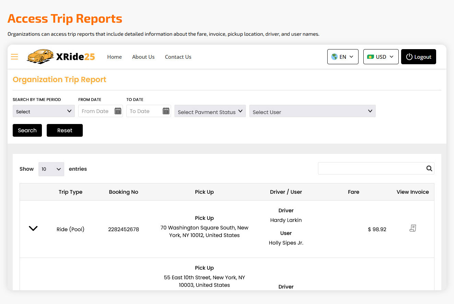Change the show entries count dropdown
Screen dimensions: 454x304
[x=51, y=169]
